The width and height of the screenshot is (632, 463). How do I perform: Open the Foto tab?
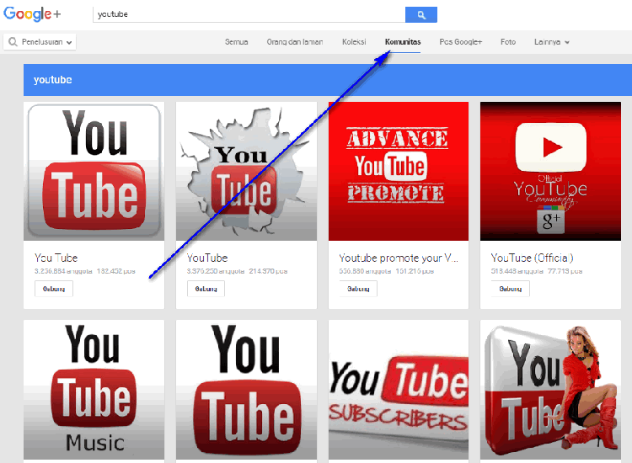click(508, 42)
